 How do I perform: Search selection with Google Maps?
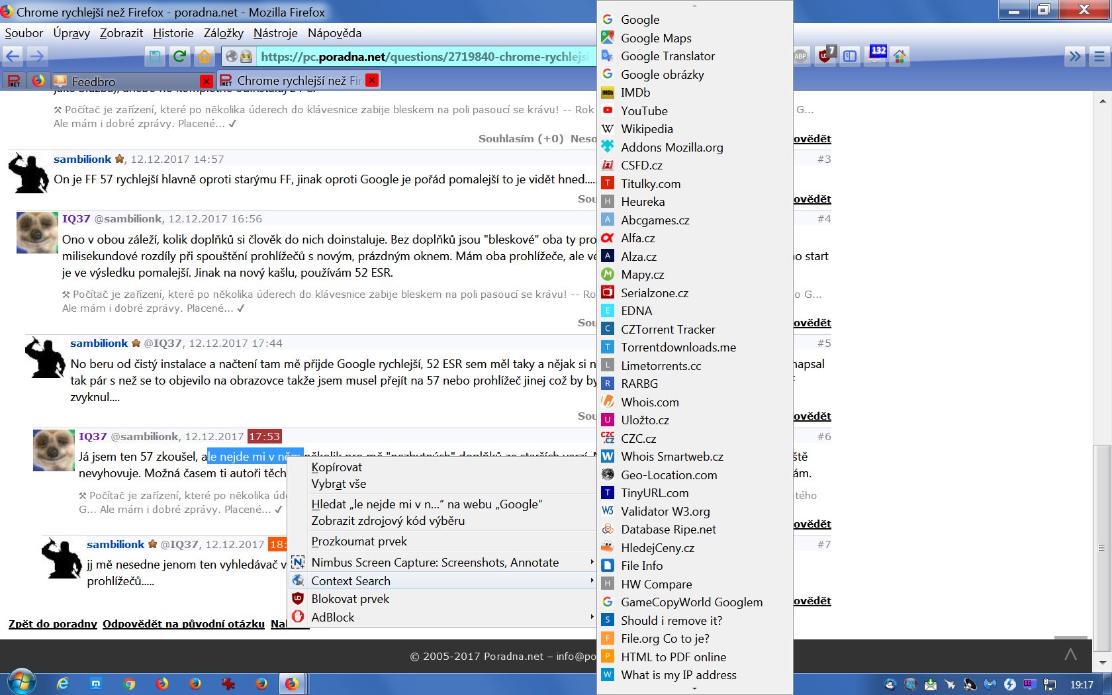point(695,38)
